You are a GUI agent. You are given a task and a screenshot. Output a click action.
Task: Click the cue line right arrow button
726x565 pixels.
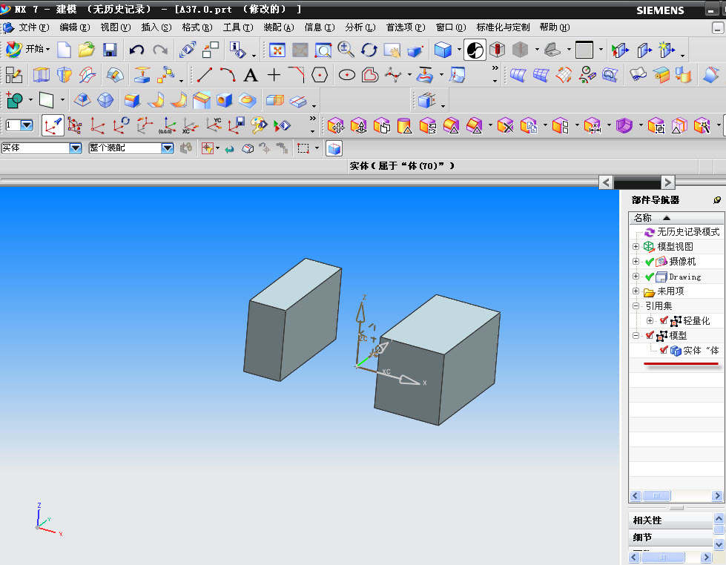tap(667, 182)
